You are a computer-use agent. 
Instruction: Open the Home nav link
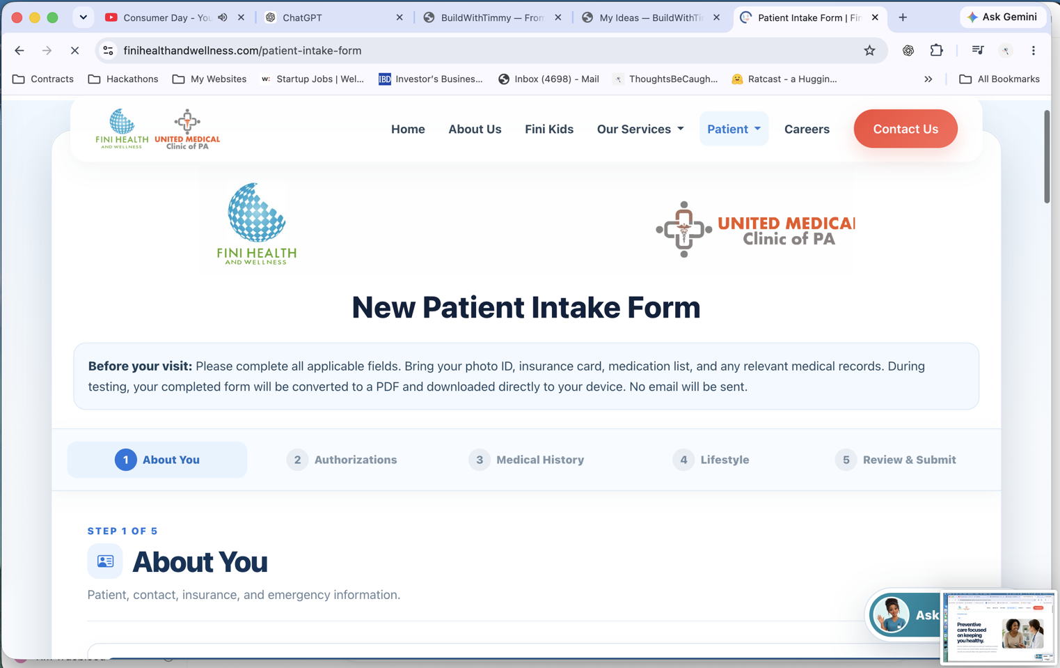(408, 129)
